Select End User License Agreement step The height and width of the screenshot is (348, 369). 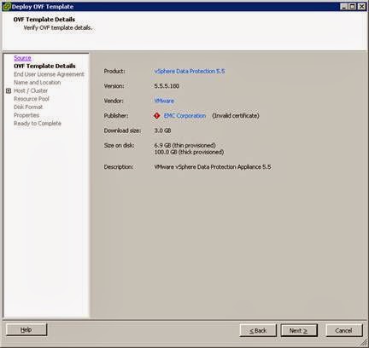[x=49, y=74]
